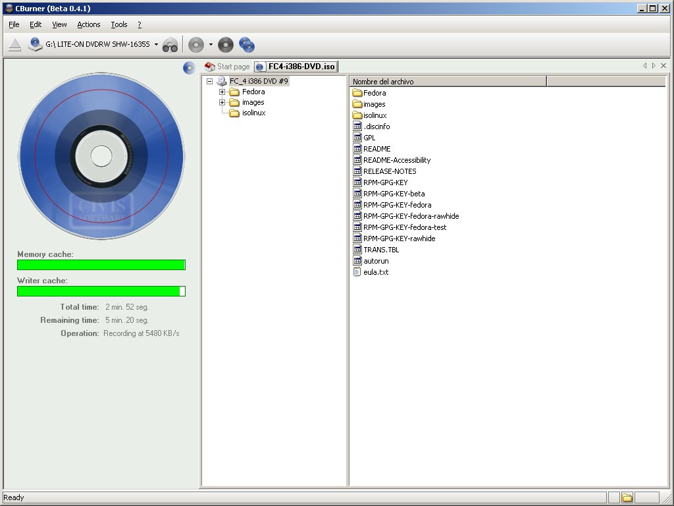This screenshot has width=674, height=506.
Task: Open the Edit menu
Action: point(36,24)
